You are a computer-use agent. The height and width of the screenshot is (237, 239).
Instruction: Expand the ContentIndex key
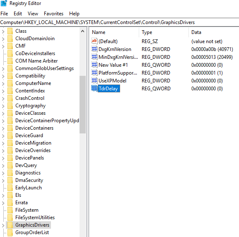point(3,91)
